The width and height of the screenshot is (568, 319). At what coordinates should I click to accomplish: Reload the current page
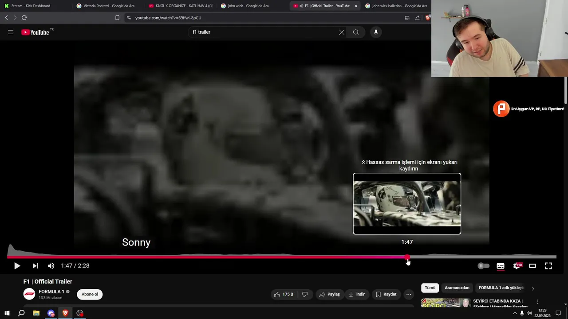point(24,18)
